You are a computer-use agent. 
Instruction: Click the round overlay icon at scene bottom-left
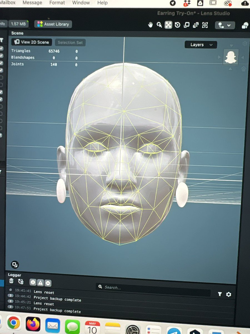coord(15,264)
